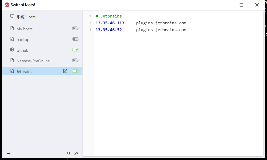This screenshot has height=160, width=267.
Task: Click the IP address 13.35.46.52
Action: [x=109, y=30]
